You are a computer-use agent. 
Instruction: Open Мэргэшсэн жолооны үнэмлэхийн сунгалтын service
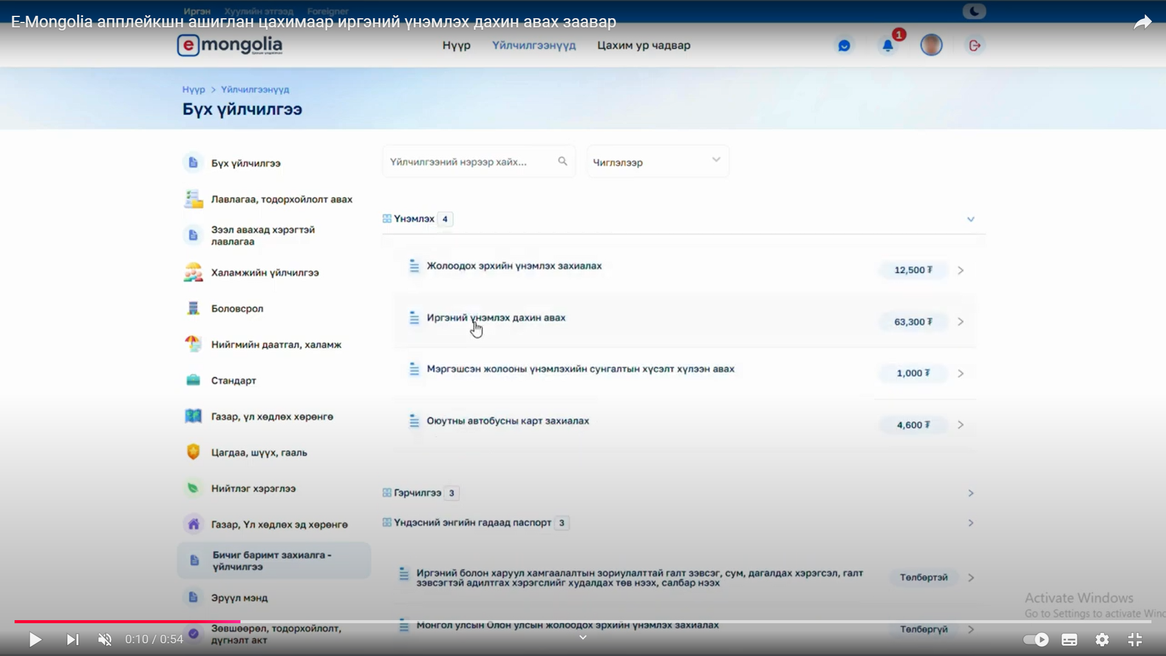pos(684,372)
